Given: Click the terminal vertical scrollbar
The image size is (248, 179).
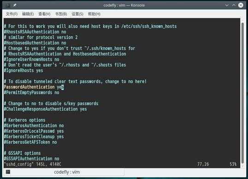Looking at the screenshot, I should [x=242, y=93].
